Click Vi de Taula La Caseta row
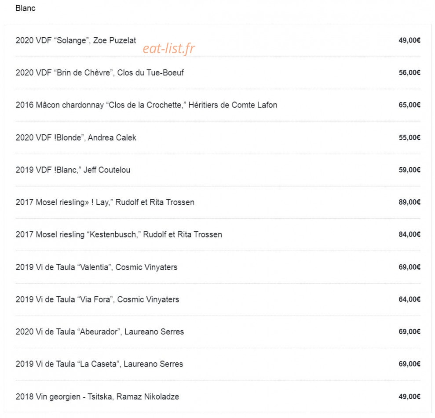Screen dimensions: 435x418 [x=218, y=364]
